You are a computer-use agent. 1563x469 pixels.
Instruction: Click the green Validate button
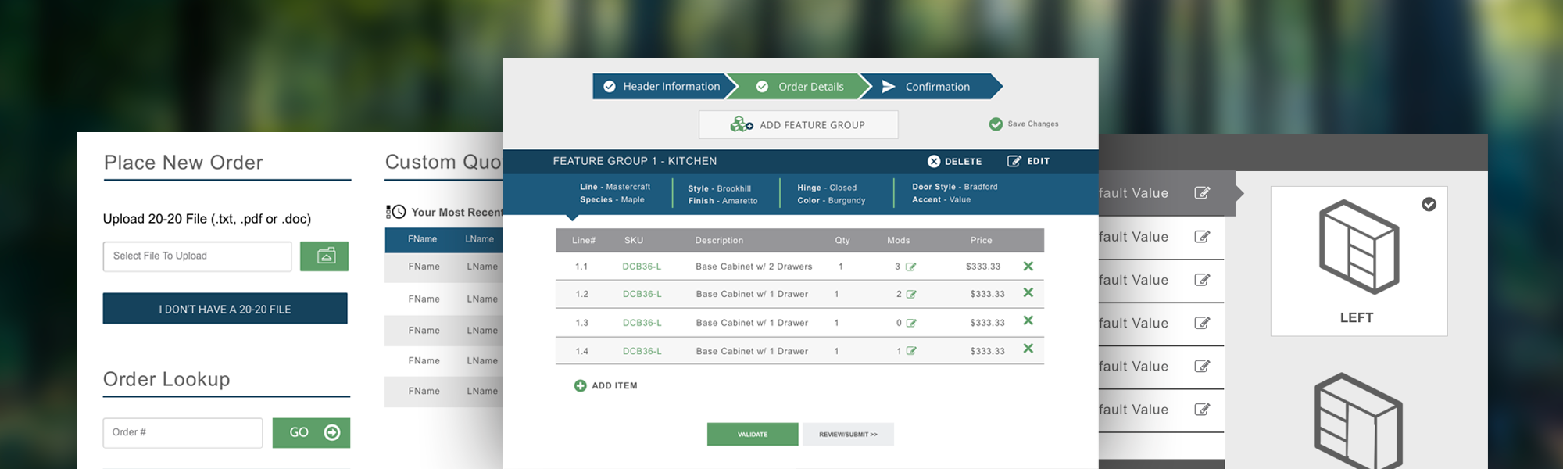tap(753, 435)
